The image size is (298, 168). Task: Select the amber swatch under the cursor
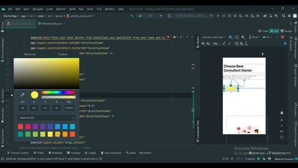[x=58, y=134]
